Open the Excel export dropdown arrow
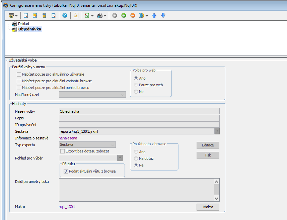Screen dimensions: 287x220 92,16
